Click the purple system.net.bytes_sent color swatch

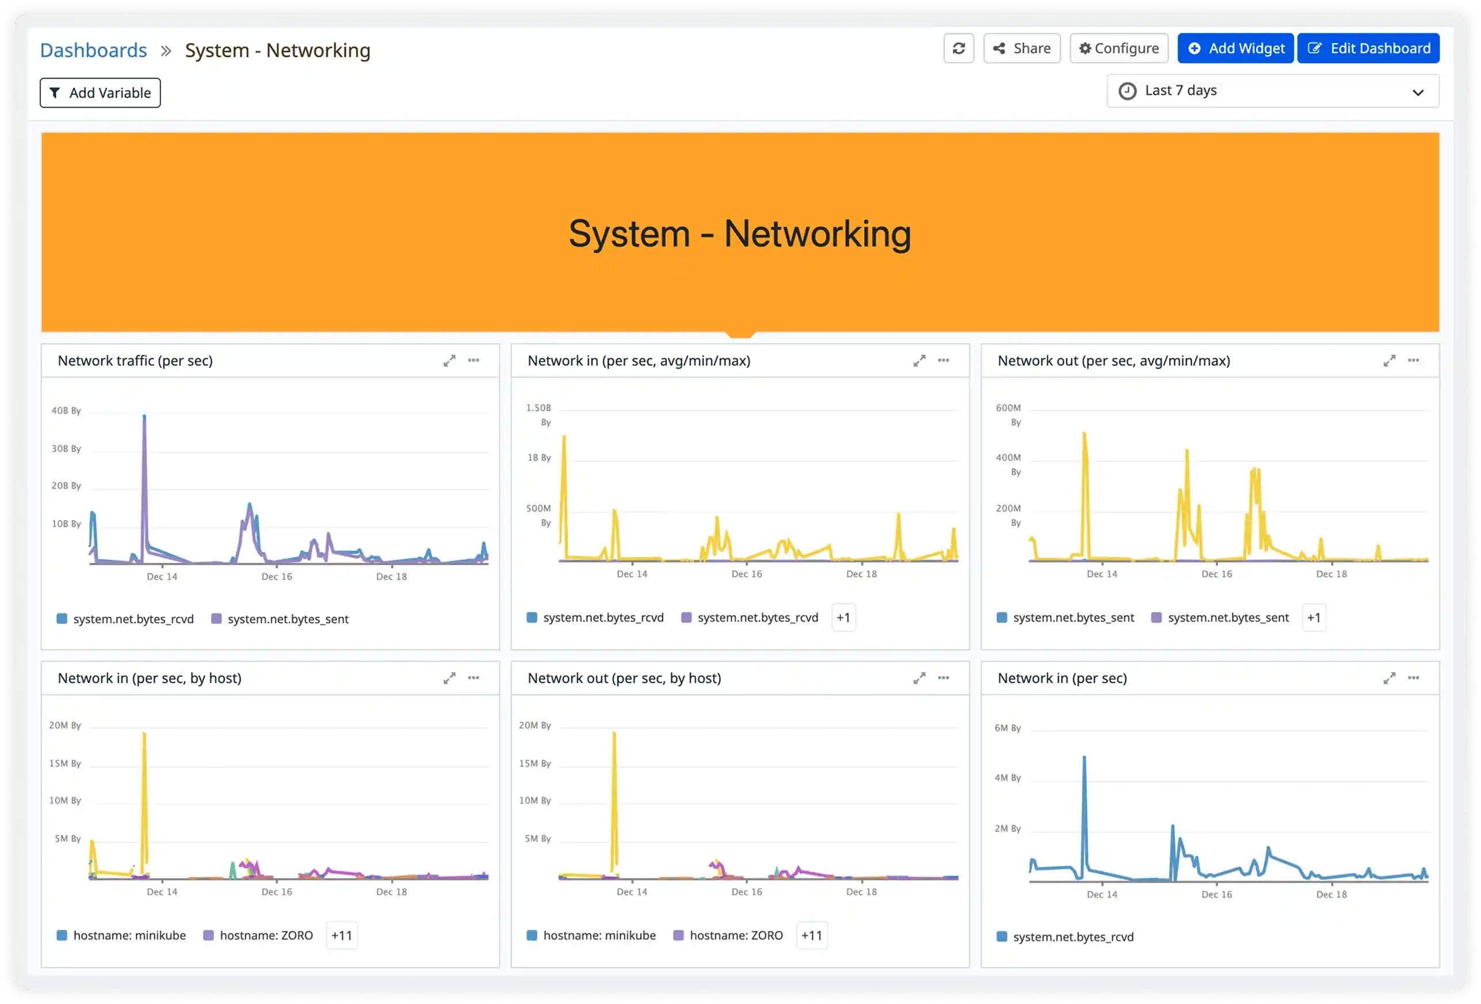pos(216,619)
